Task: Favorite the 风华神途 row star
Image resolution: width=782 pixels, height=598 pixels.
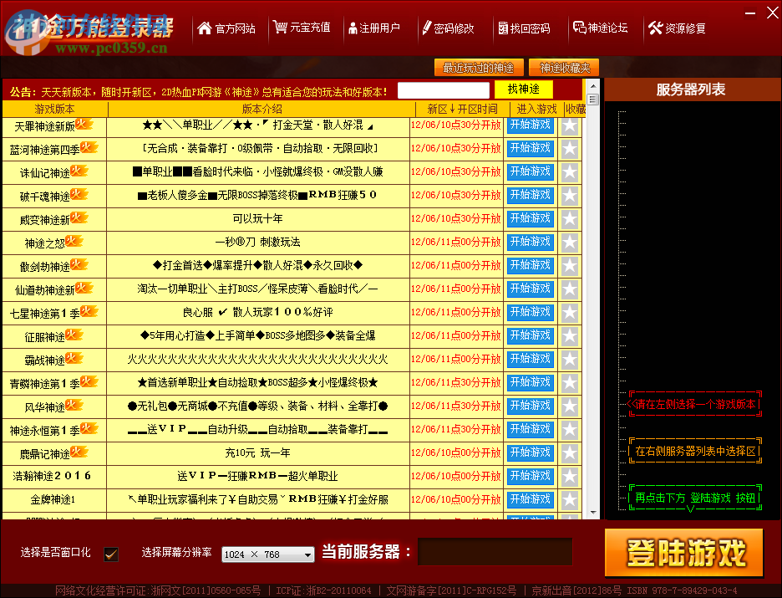Action: (570, 407)
